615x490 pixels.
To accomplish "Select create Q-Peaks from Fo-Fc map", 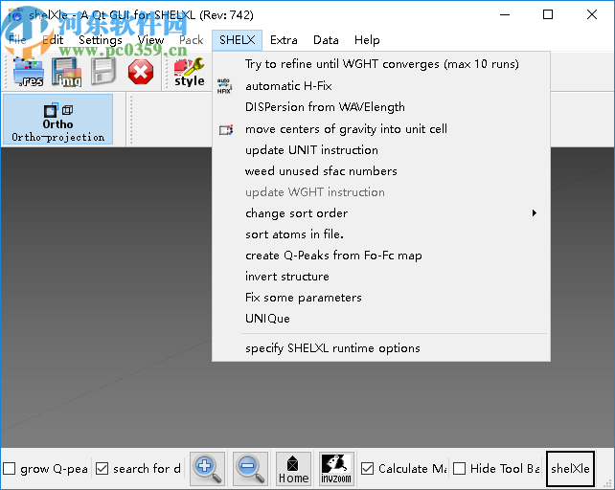I will pyautogui.click(x=381, y=256).
